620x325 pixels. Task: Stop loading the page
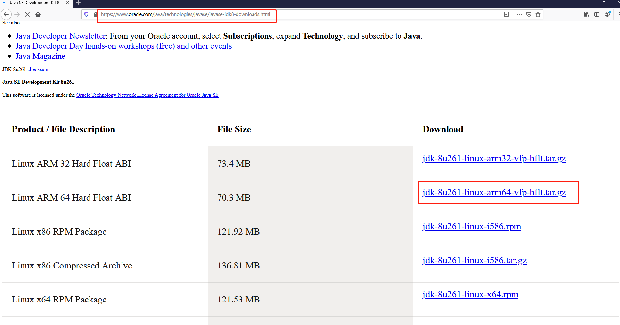[x=27, y=14]
